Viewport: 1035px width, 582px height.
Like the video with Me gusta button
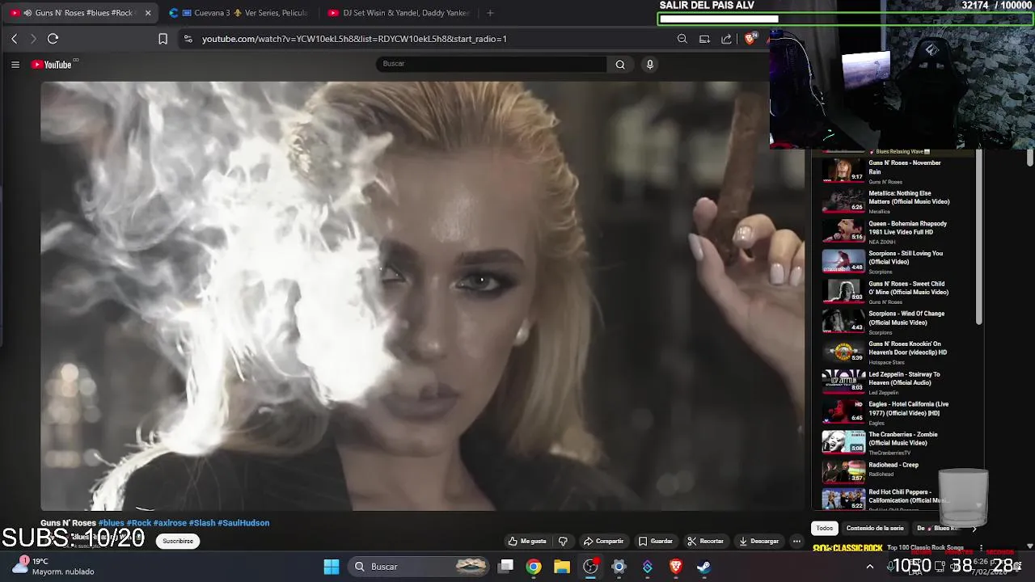(527, 541)
